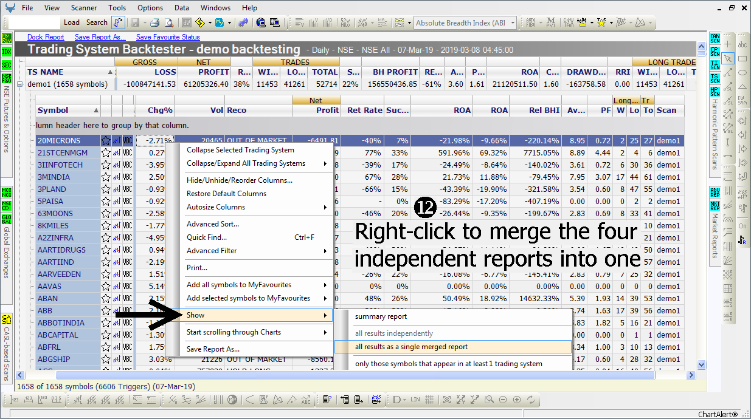Click the IDX index list icon
This screenshot has height=419, width=751.
(6, 52)
